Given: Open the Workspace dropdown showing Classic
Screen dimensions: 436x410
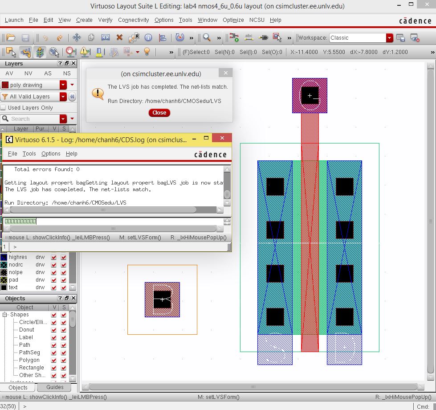Looking at the screenshot, I should 388,39.
